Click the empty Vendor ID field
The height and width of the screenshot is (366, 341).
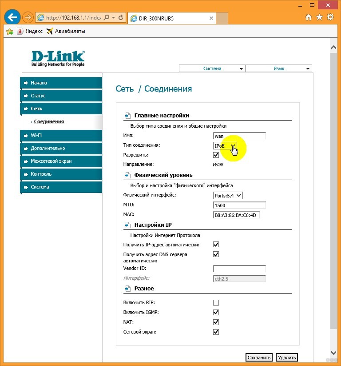point(239,269)
